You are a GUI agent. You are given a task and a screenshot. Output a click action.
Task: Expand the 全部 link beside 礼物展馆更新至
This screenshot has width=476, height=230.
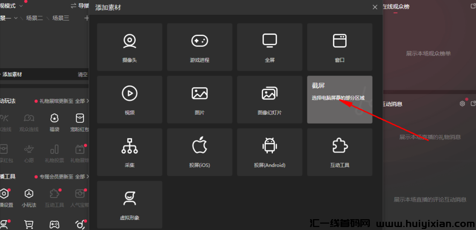click(x=82, y=101)
